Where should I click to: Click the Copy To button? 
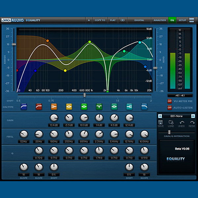tap(100, 20)
